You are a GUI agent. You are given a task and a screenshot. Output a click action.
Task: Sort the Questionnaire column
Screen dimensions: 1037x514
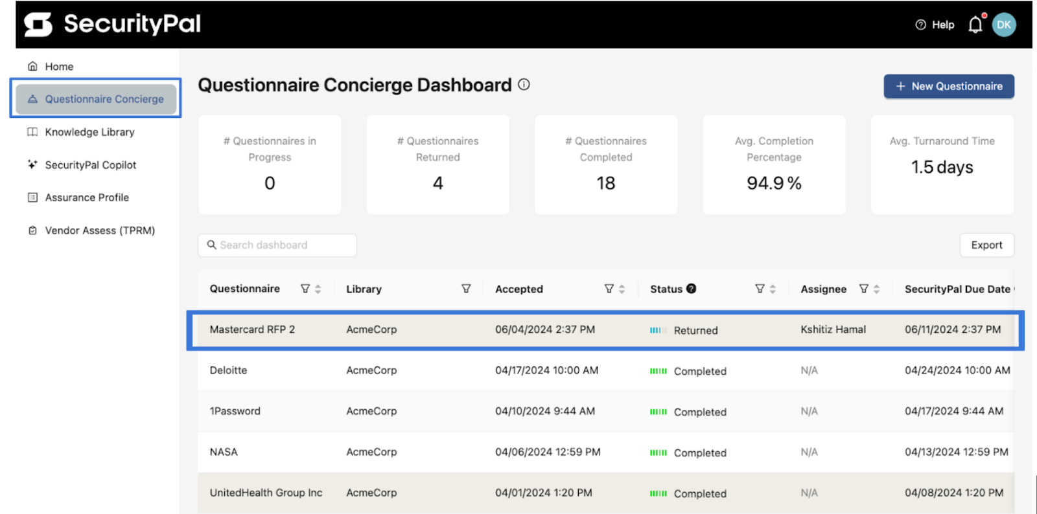point(318,289)
